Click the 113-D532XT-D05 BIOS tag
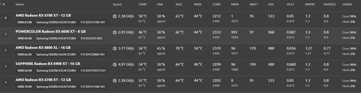 coord(91,38)
